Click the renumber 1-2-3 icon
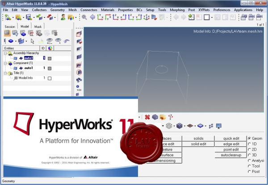Image resolution: width=268 pixels, height=185 pixels. click(x=171, y=117)
